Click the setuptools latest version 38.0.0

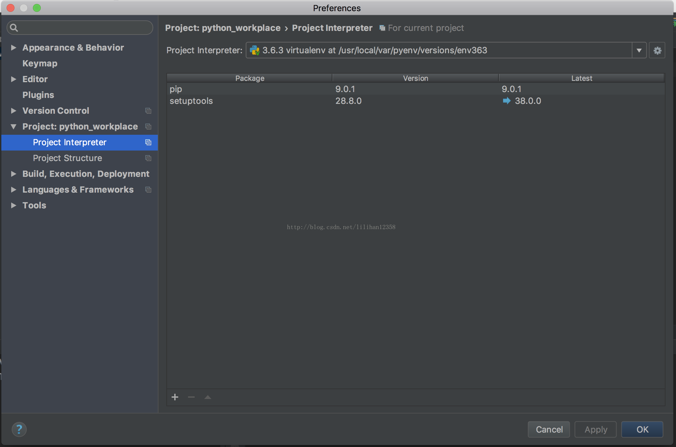[528, 101]
